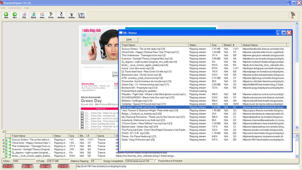Check the box next to Green Day - Wake me up

tap(82, 113)
